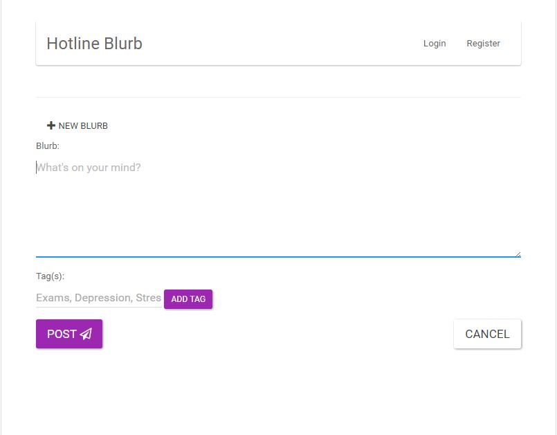Click the paper plane icon on POST

pos(86,334)
